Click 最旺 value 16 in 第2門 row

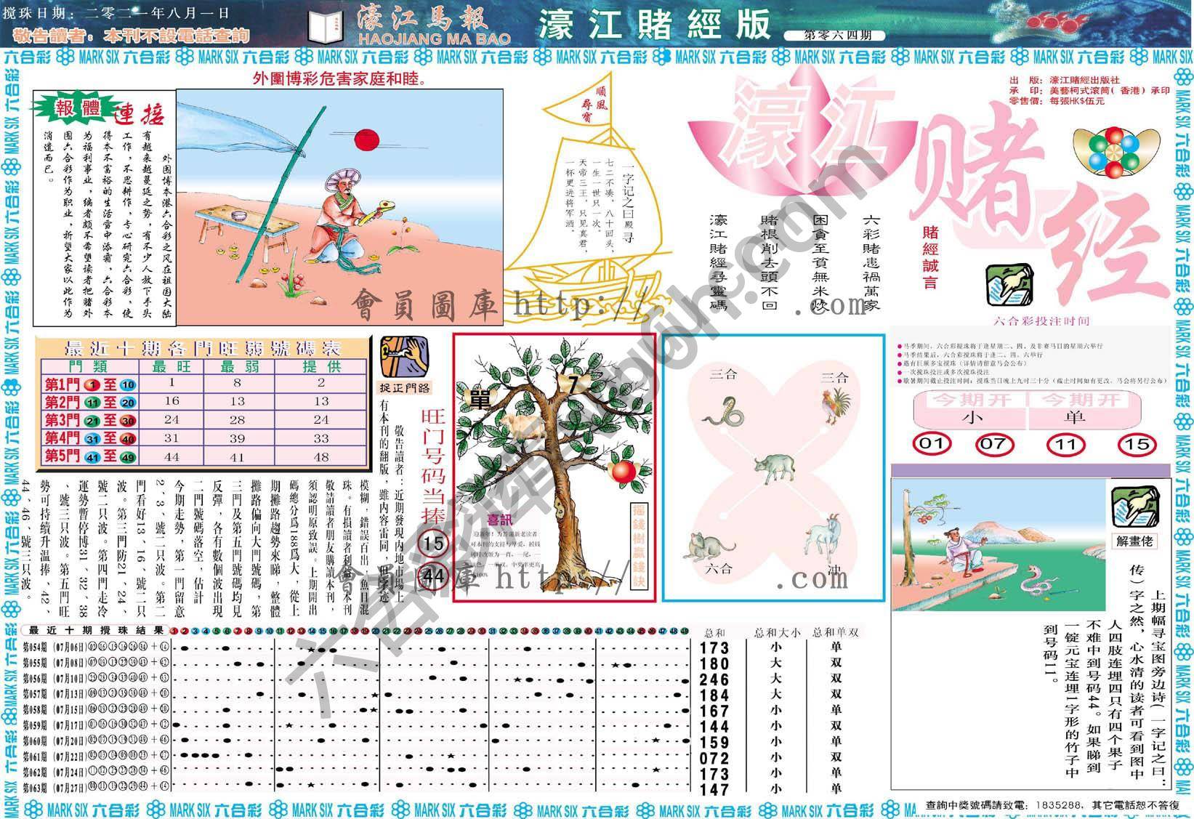pyautogui.click(x=172, y=402)
